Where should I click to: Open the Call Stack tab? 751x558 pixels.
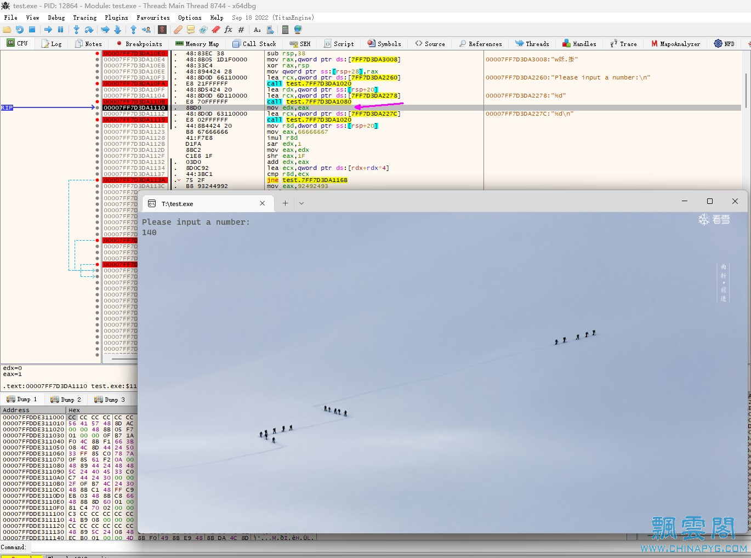point(254,44)
